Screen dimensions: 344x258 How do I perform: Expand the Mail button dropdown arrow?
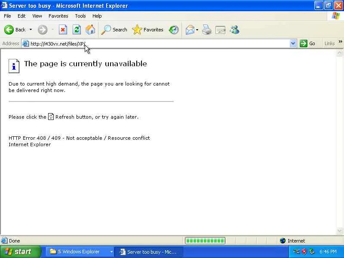coord(197,30)
